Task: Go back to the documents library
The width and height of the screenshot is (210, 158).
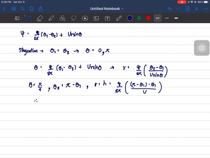Action: 4,9
